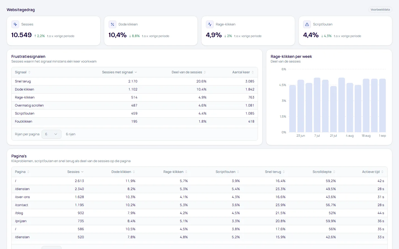Click the 8,8% Dode klikken change indicator
Viewport: 399px width, 249px height.
(x=134, y=36)
